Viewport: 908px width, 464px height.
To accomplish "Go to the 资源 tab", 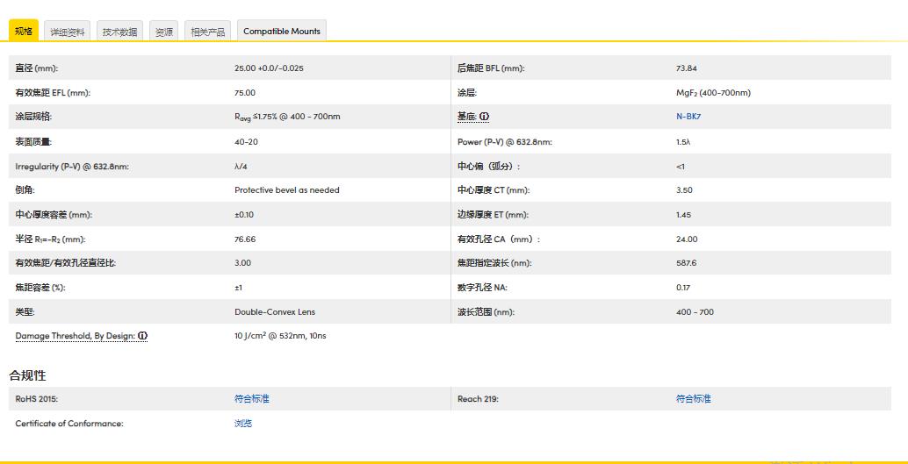I will tap(164, 32).
